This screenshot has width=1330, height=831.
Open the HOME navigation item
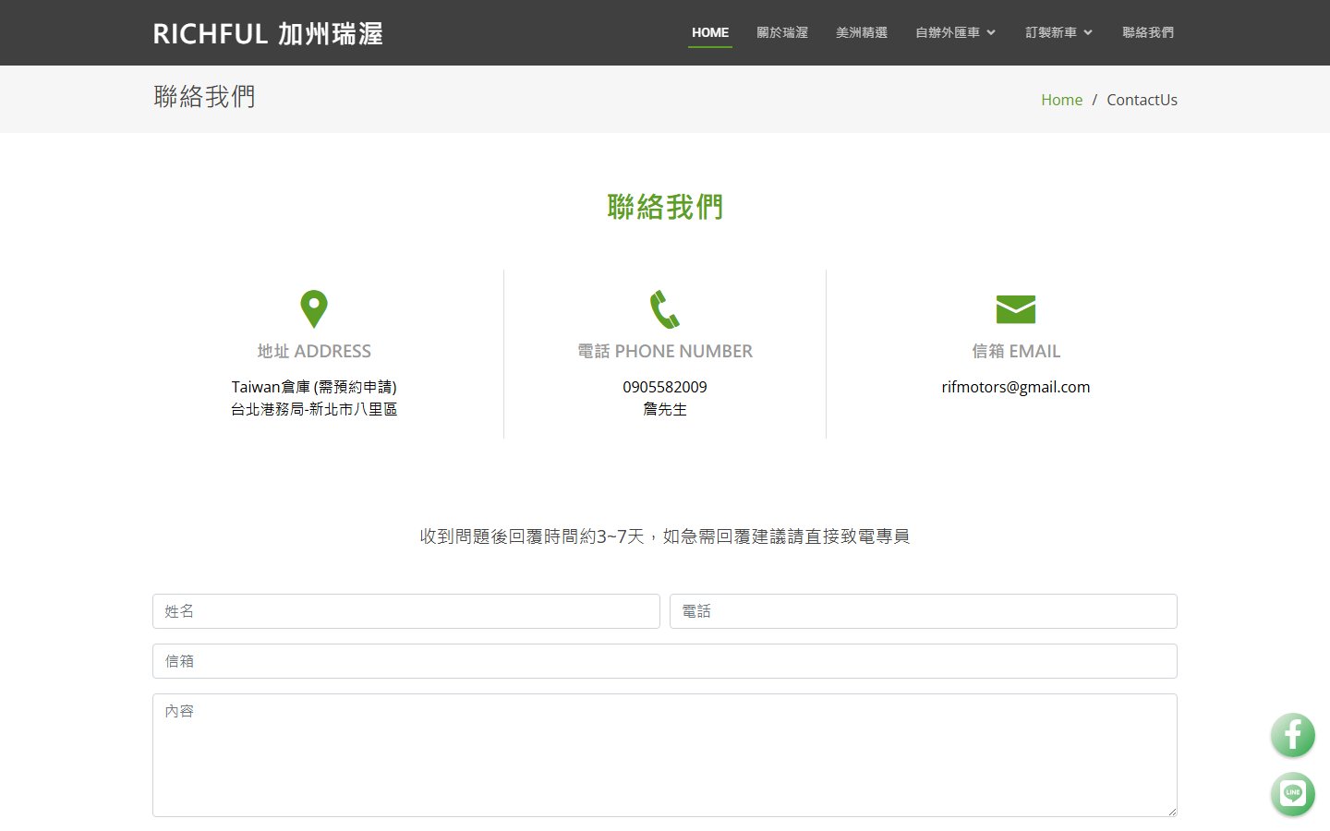pyautogui.click(x=709, y=32)
